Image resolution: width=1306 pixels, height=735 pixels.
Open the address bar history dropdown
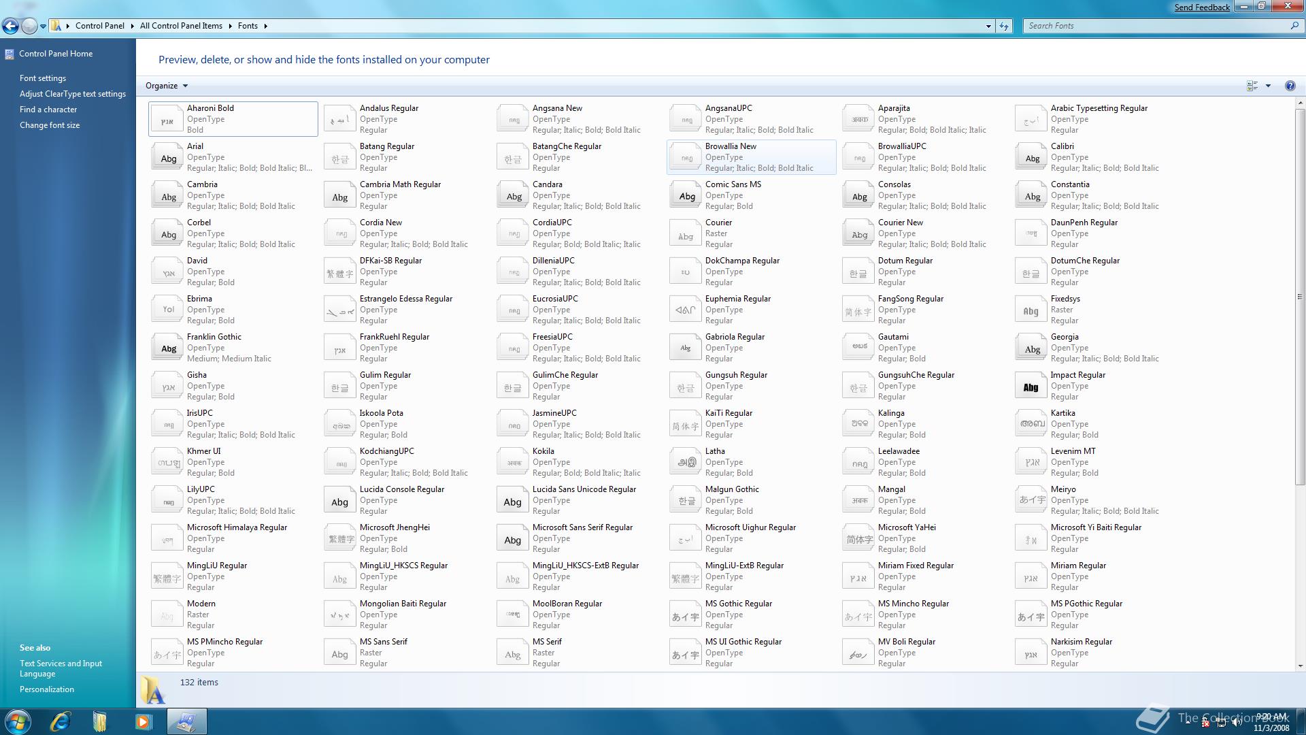[x=988, y=26]
